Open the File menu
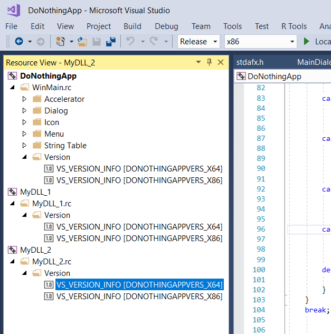331x334 pixels. pos(11,26)
